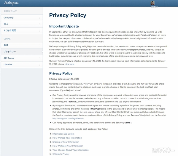Jump to How We Store Your Information
Viewport: 178px width, 156px height.
coord(68,146)
